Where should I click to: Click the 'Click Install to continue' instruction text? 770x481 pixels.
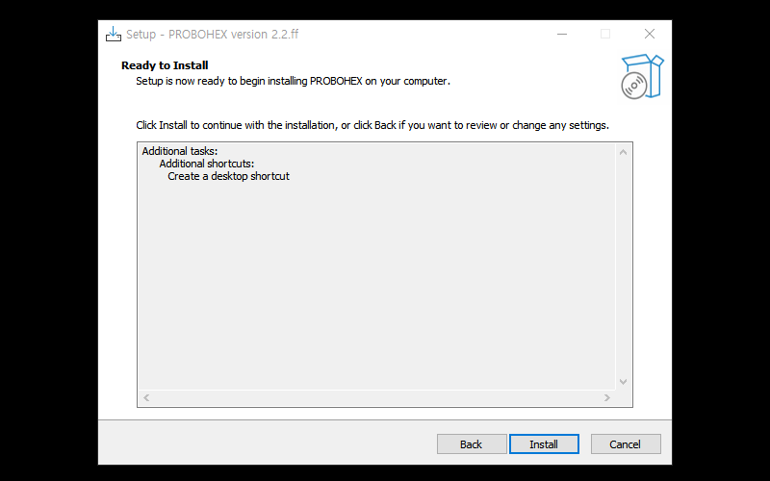coord(372,125)
